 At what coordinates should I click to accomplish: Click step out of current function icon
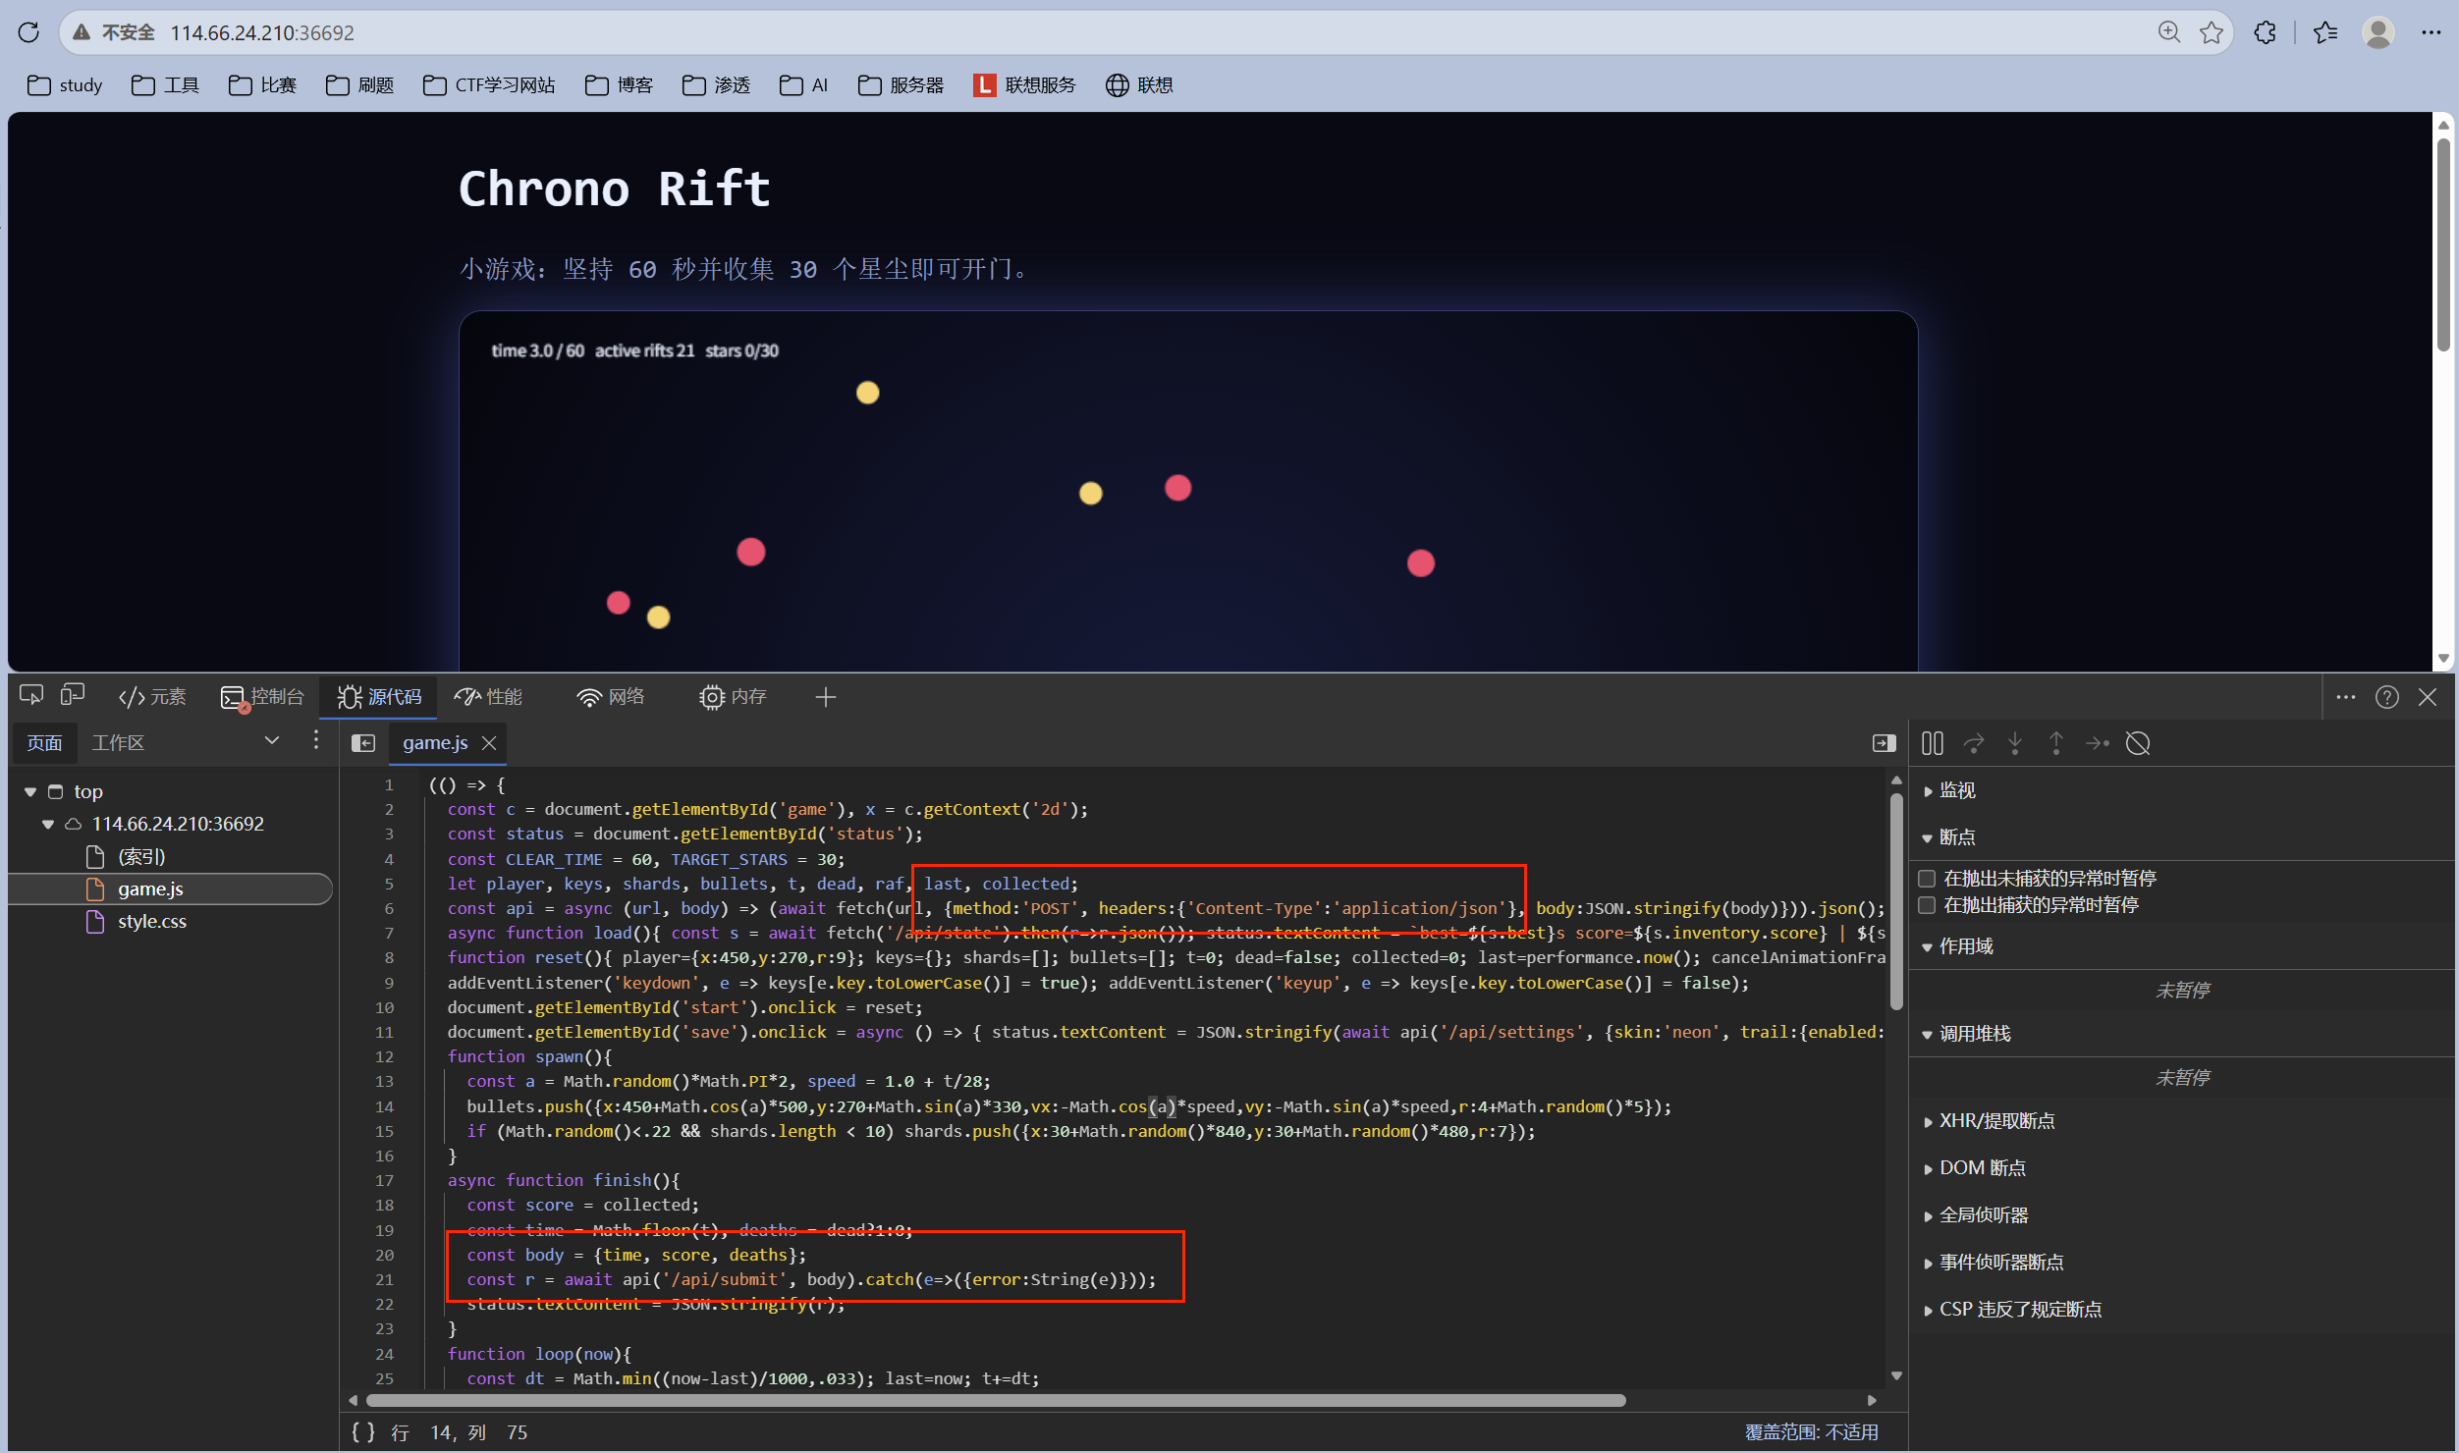click(2056, 743)
